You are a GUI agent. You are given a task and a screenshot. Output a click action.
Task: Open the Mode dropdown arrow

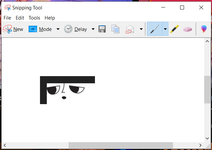click(58, 29)
